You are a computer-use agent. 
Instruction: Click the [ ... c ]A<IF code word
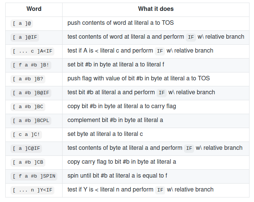click(32, 51)
